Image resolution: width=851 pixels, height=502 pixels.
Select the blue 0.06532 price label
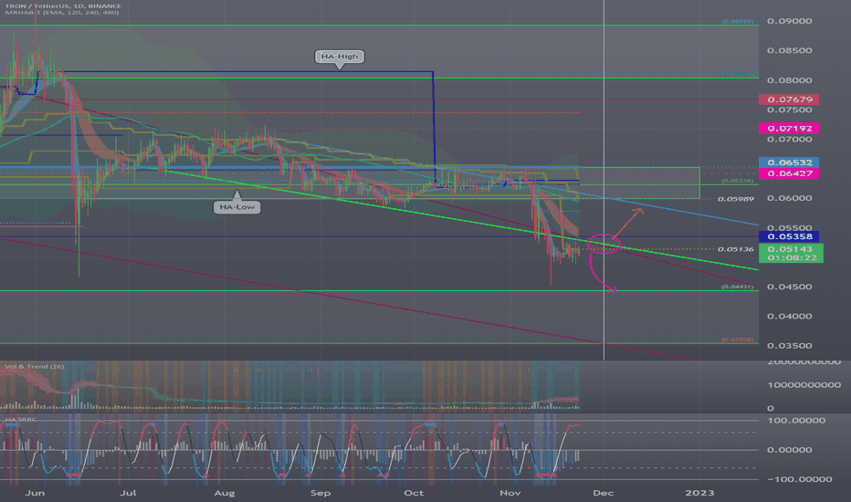coord(789,162)
